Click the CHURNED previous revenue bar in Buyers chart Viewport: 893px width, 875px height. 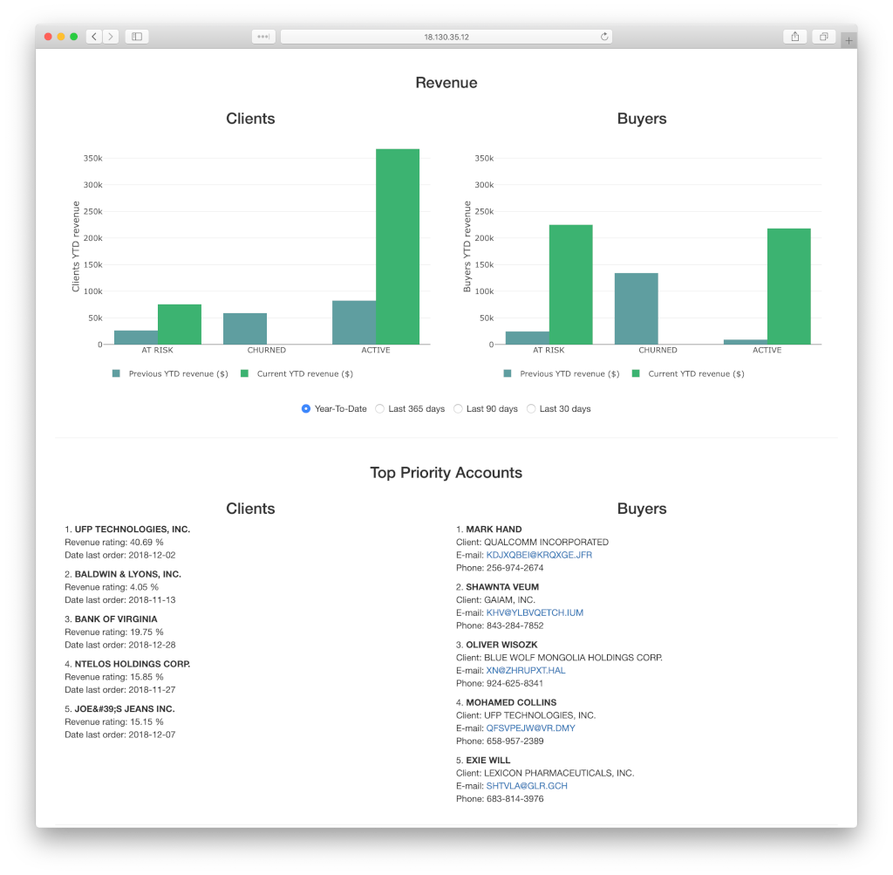pos(636,309)
